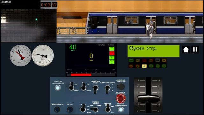Push the Открытие левых дверей lit button

click(x=58, y=88)
